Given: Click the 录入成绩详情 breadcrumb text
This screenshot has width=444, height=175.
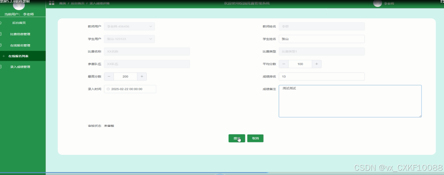Looking at the screenshot, I should [x=99, y=3].
